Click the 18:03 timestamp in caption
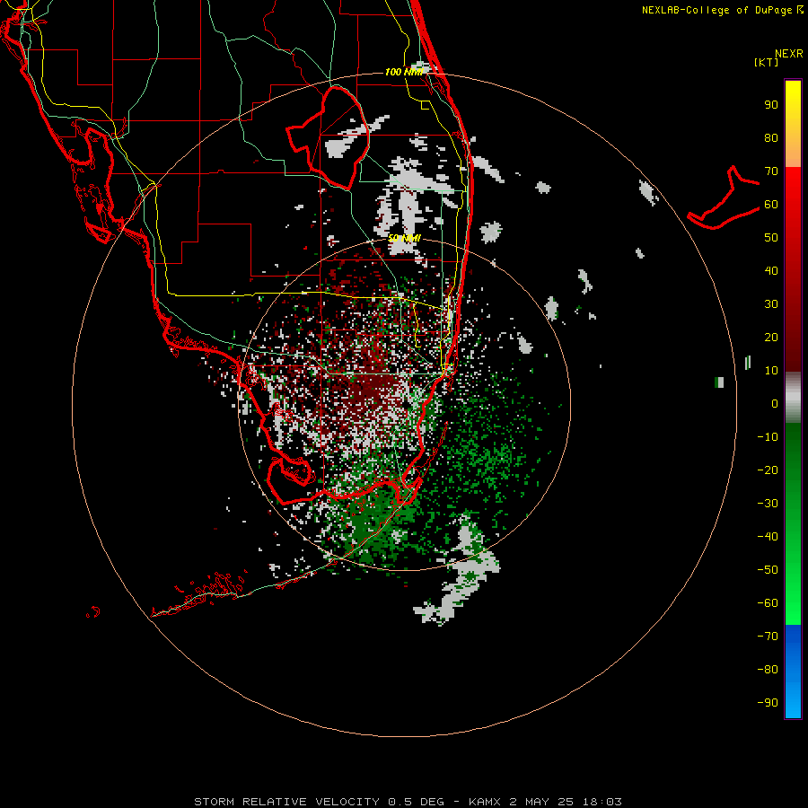Viewport: 808px width, 808px height. click(x=602, y=802)
